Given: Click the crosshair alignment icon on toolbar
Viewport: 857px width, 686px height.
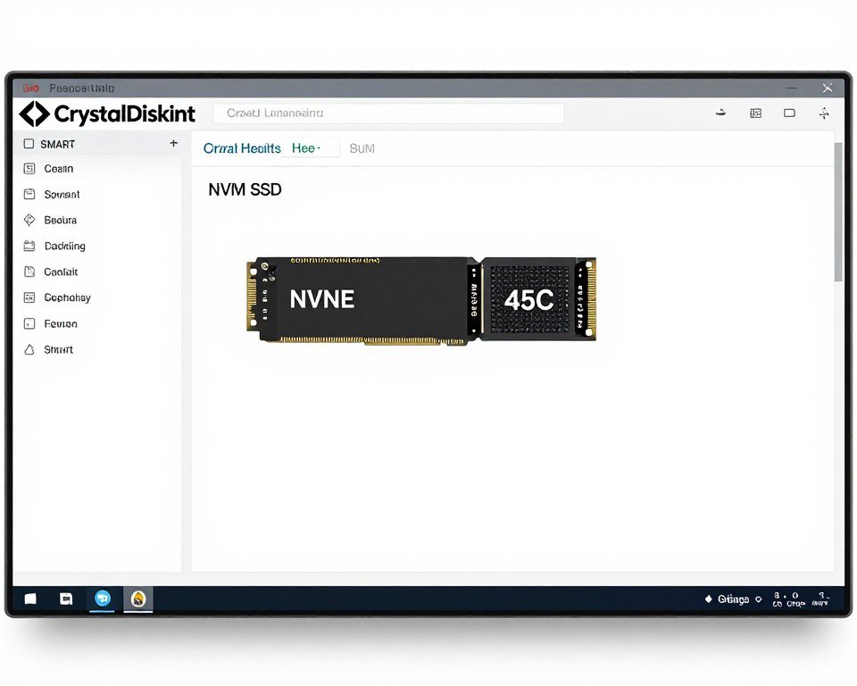Looking at the screenshot, I should 823,113.
